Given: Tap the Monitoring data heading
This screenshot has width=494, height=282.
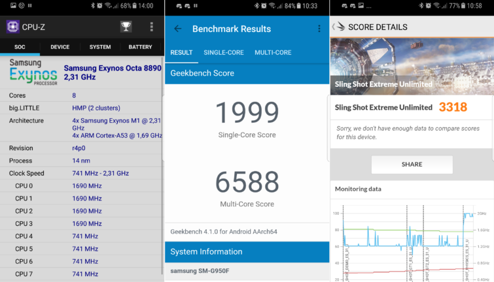Looking at the screenshot, I should (x=358, y=189).
